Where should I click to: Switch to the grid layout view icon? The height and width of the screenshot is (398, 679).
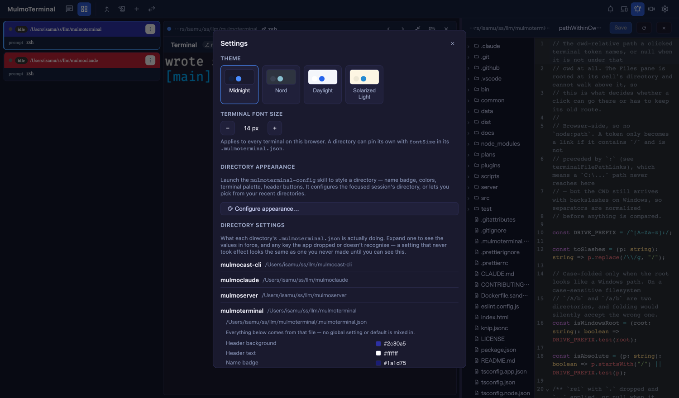click(84, 9)
